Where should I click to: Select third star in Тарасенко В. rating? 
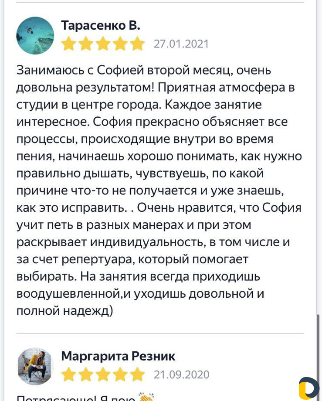click(103, 44)
